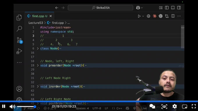Select the first.cpp editor tab
This screenshot has height=111, width=198.
point(40,16)
